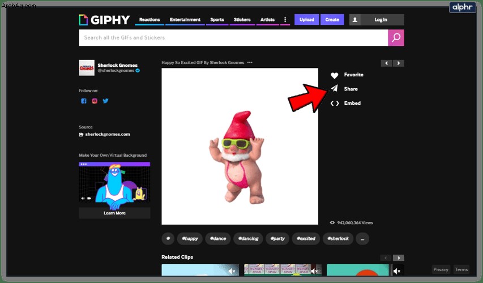This screenshot has width=483, height=283.
Task: Click the Share paper plane icon
Action: coord(335,89)
